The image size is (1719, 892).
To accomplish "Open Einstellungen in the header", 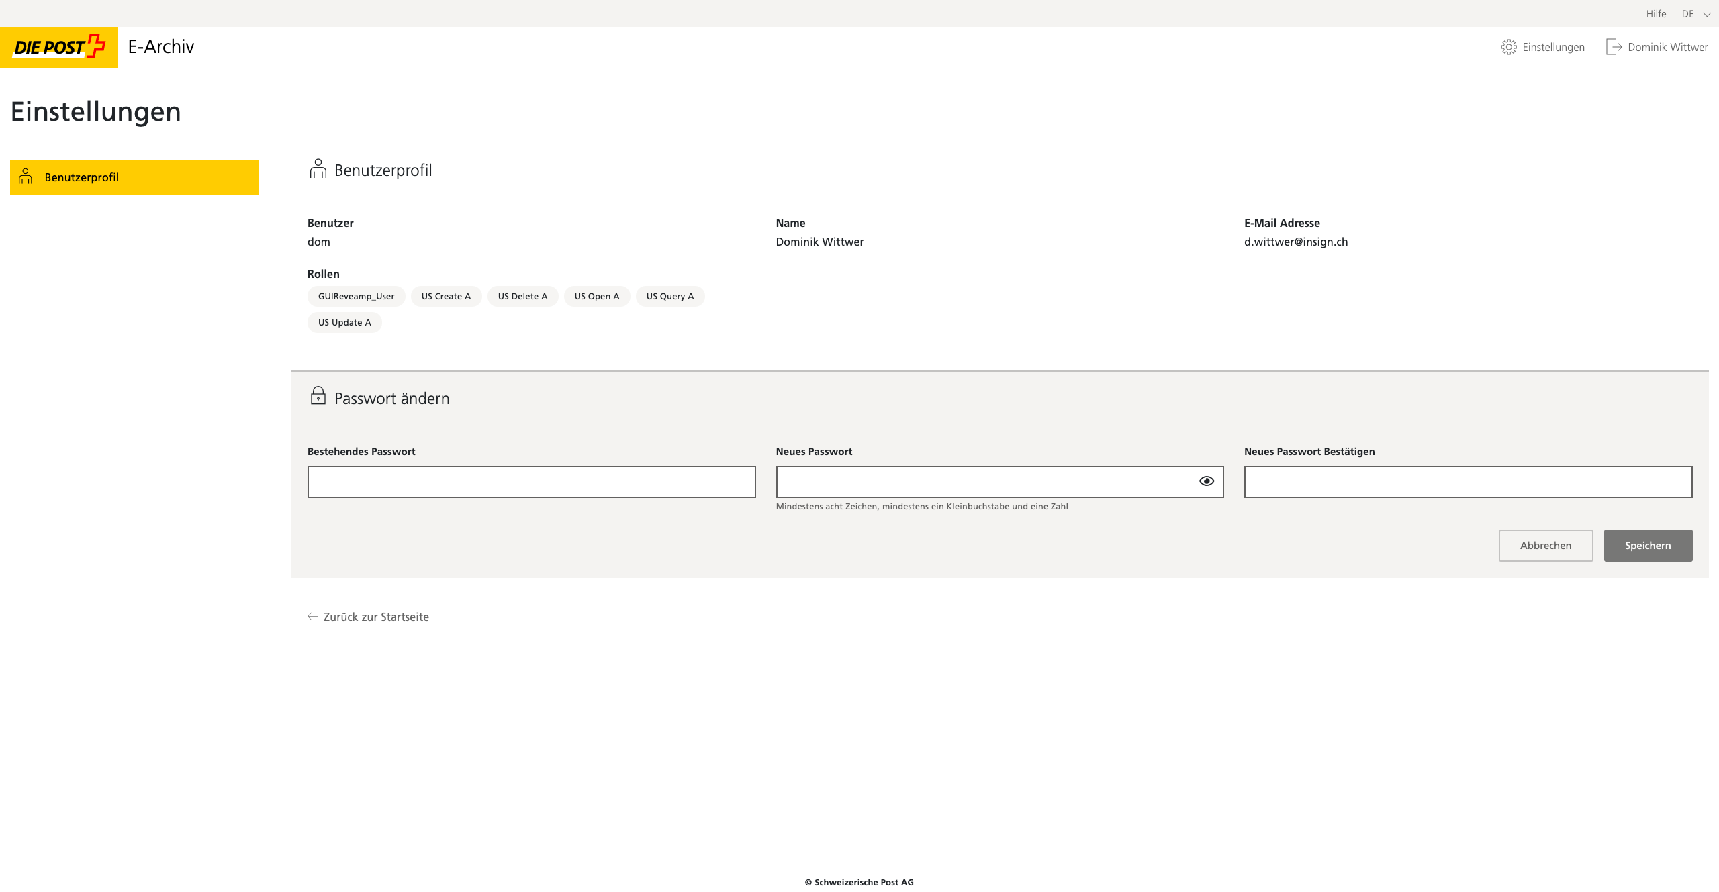I will point(1542,47).
